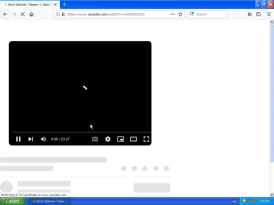The image size is (274, 205).
Task: Mute the video volume speaker icon
Action: coord(43,139)
